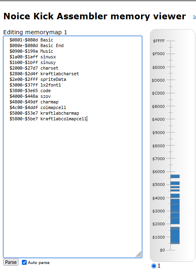Click the '$0801-$080d Basic' line
The height and width of the screenshot is (272, 196).
(31, 40)
